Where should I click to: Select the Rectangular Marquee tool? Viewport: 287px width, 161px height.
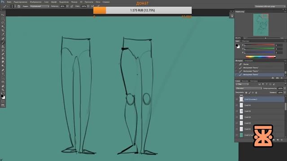[3, 19]
